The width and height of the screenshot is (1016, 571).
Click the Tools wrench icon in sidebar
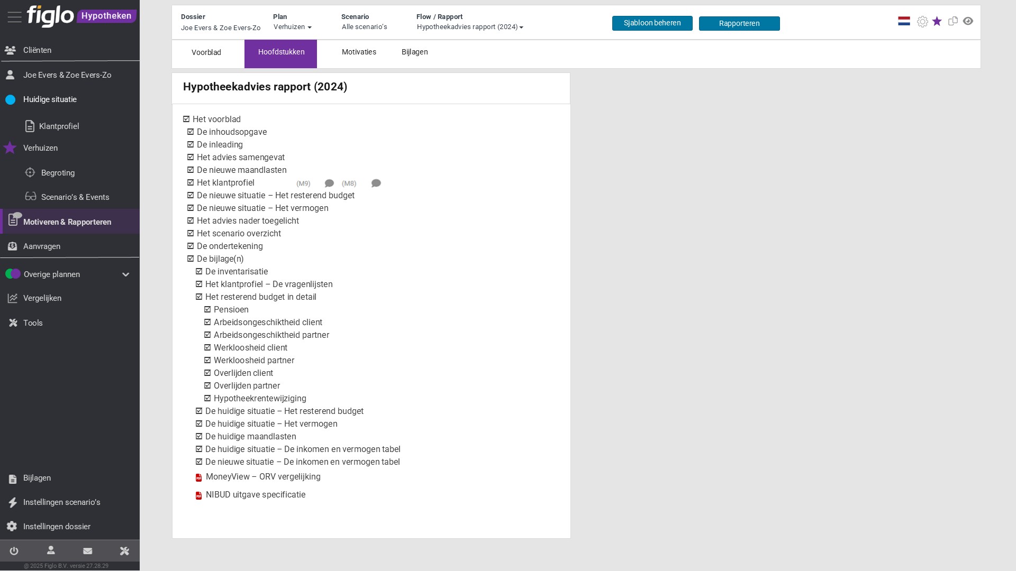pos(13,323)
